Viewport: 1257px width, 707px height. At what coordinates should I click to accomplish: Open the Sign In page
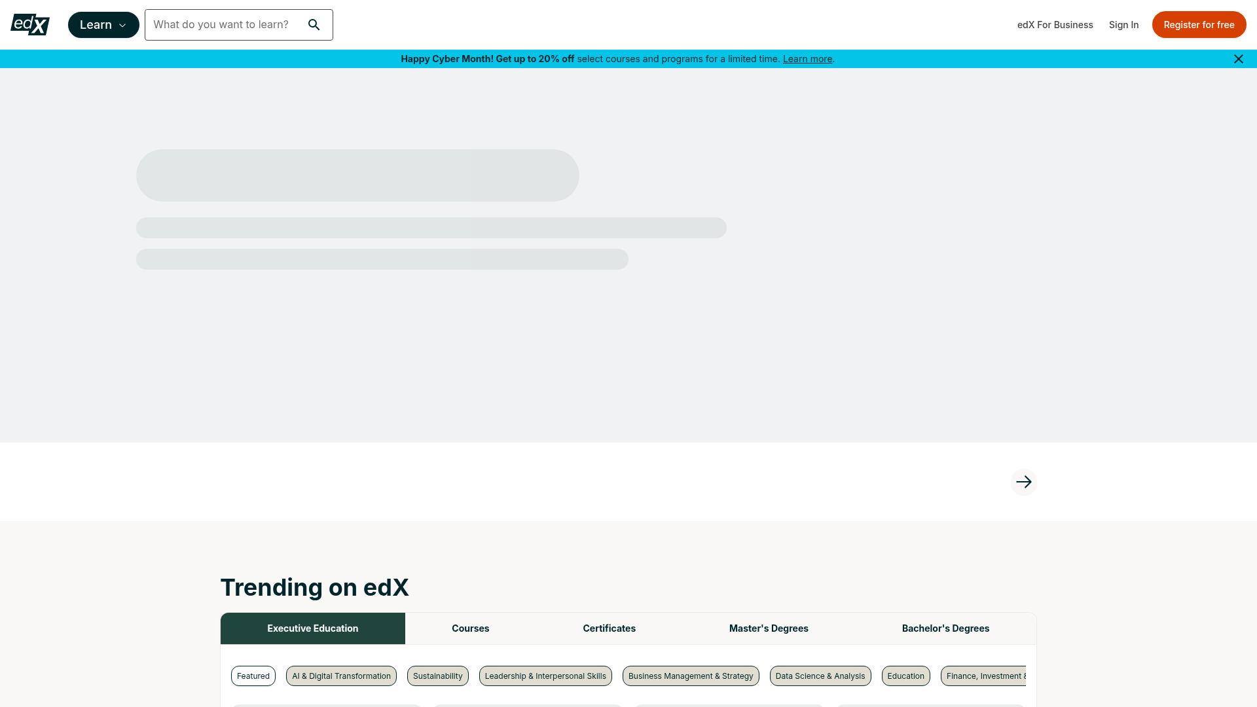tap(1124, 24)
